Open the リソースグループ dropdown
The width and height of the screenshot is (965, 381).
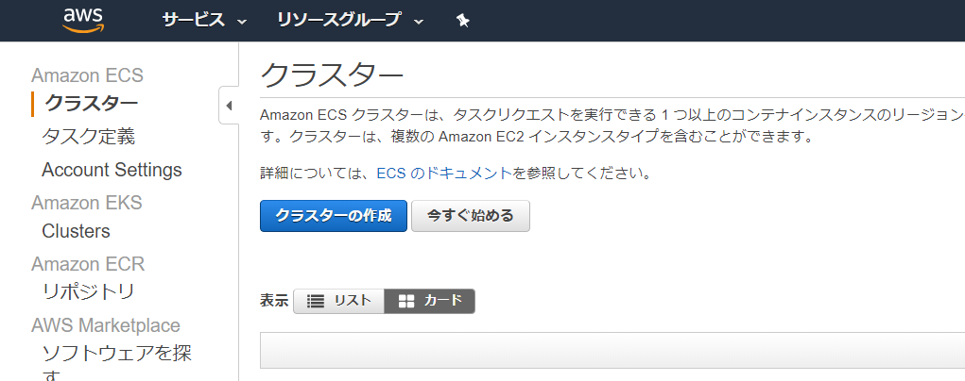click(x=351, y=21)
